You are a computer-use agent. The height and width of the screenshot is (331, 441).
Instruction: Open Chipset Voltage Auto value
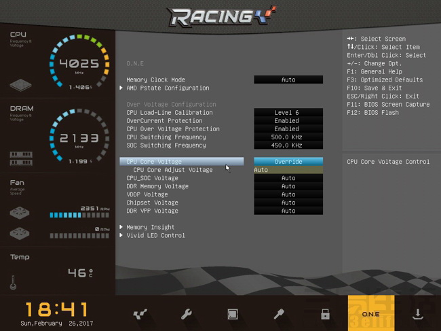click(288, 203)
